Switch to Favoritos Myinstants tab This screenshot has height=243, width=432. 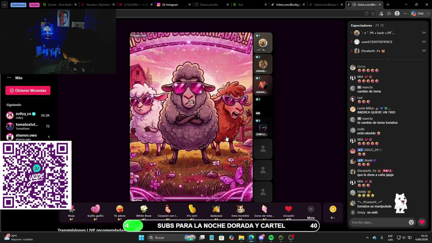tap(98, 5)
